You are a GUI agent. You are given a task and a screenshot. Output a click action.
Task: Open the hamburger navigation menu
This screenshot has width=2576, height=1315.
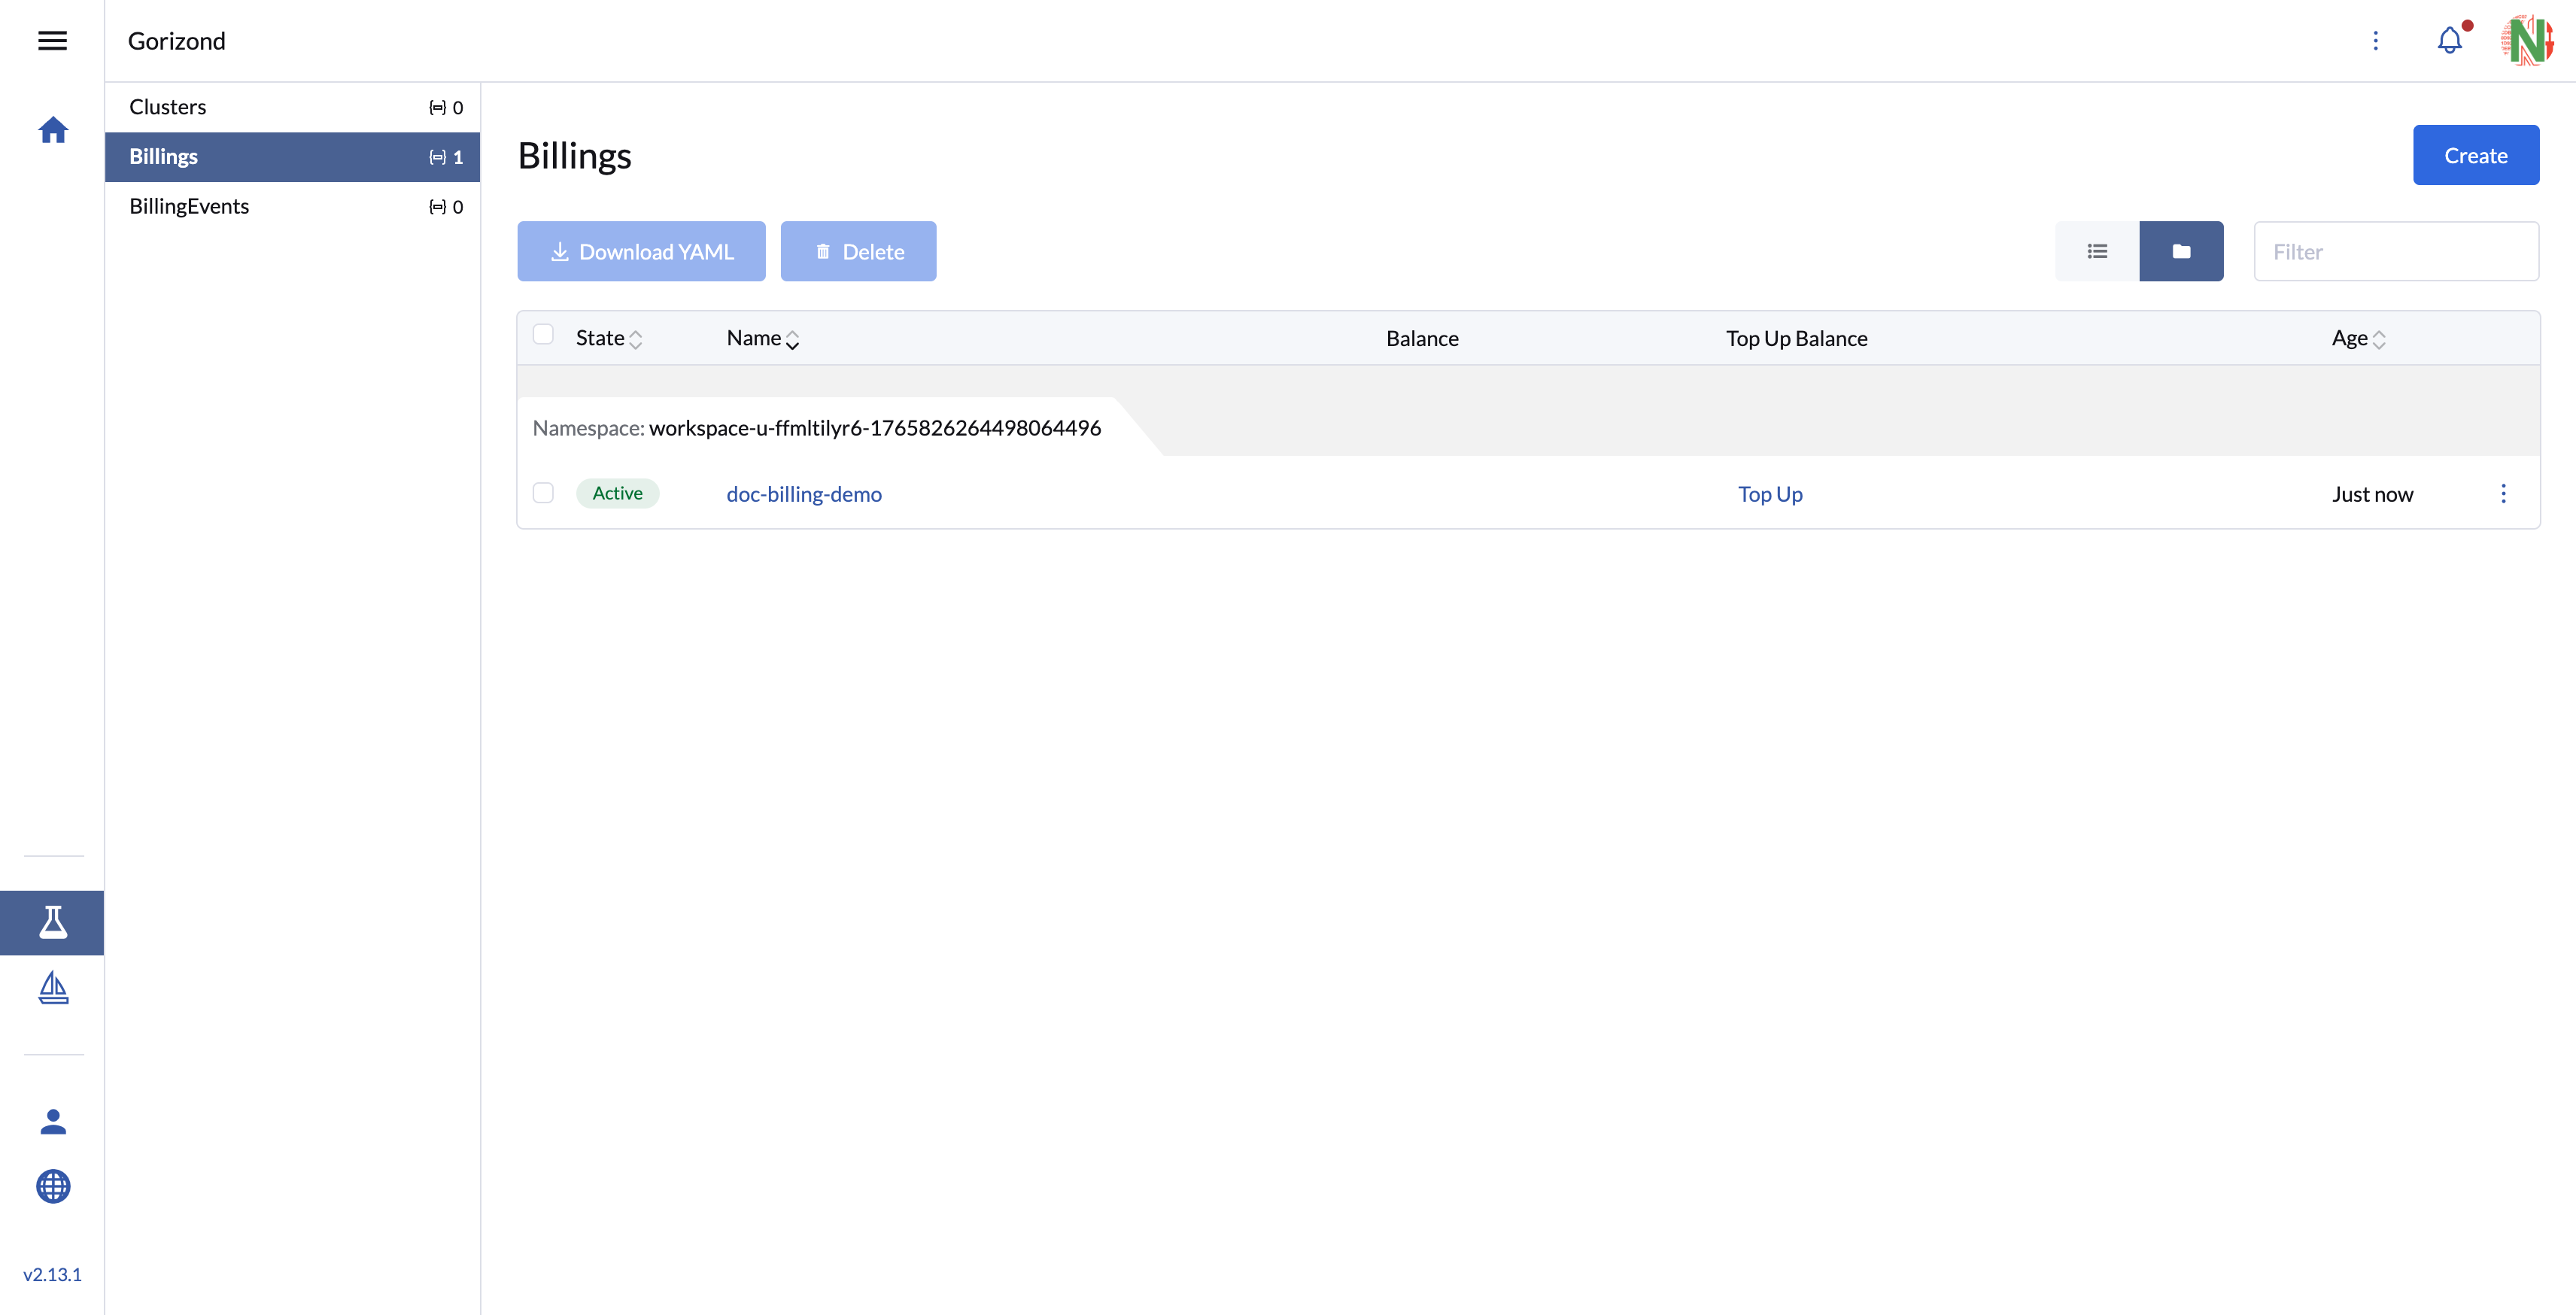[x=52, y=41]
